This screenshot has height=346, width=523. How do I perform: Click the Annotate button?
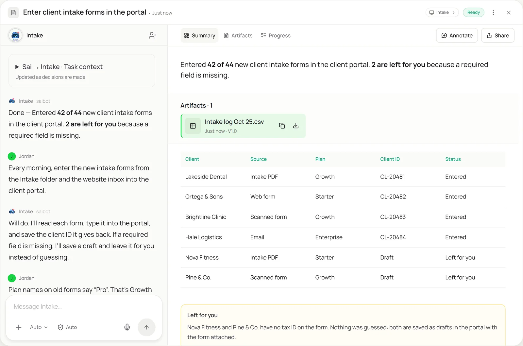[x=457, y=35]
